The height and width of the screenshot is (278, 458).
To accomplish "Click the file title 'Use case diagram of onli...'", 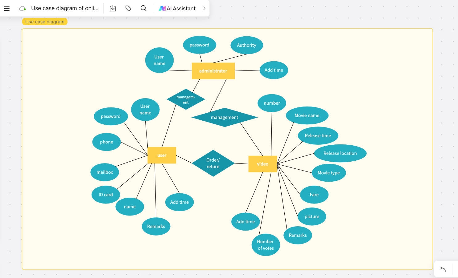I will pos(65,8).
